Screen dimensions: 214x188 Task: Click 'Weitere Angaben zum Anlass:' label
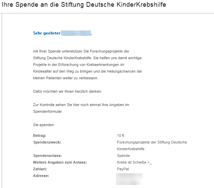pos(60,162)
